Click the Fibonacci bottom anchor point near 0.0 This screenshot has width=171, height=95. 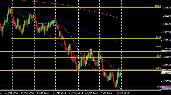(x=120, y=88)
